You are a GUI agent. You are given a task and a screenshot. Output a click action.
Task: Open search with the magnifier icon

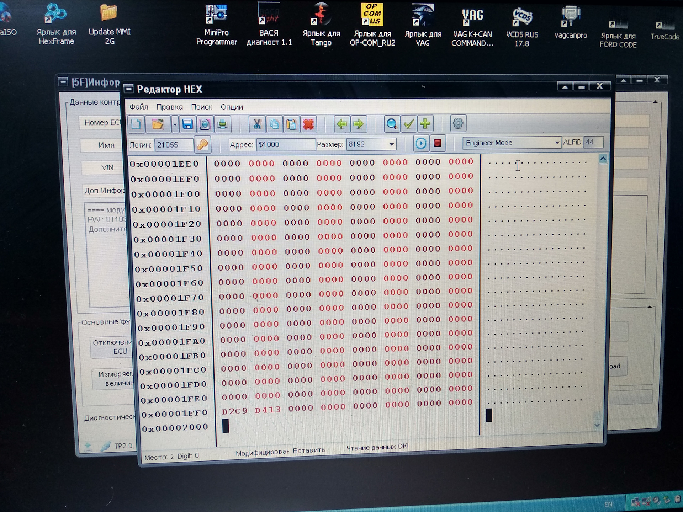pyautogui.click(x=392, y=124)
